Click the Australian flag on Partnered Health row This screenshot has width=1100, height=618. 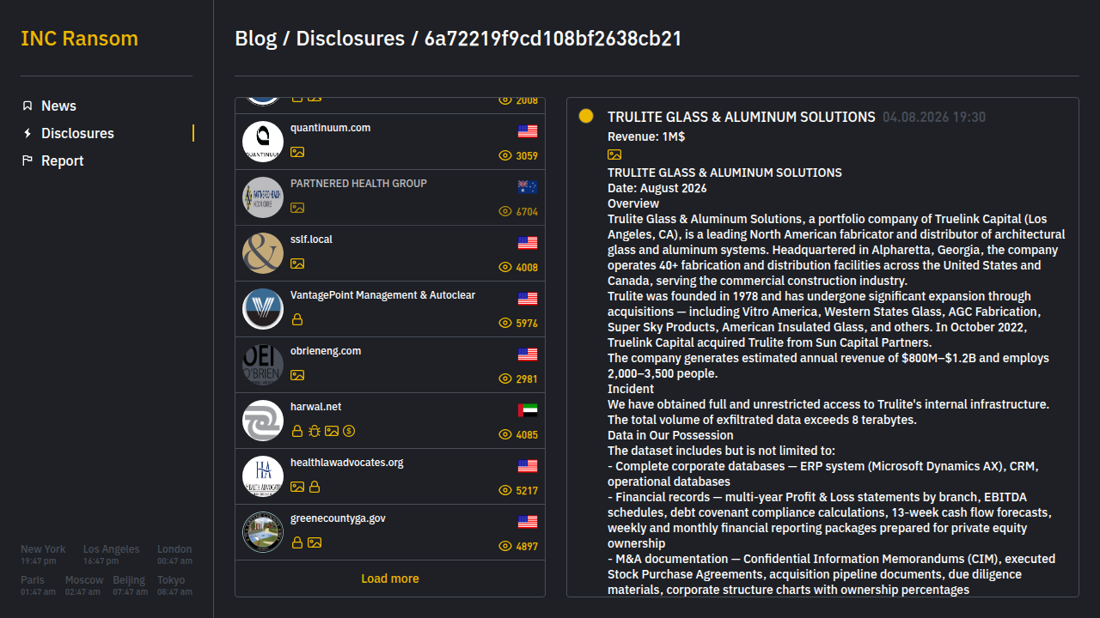pos(528,187)
